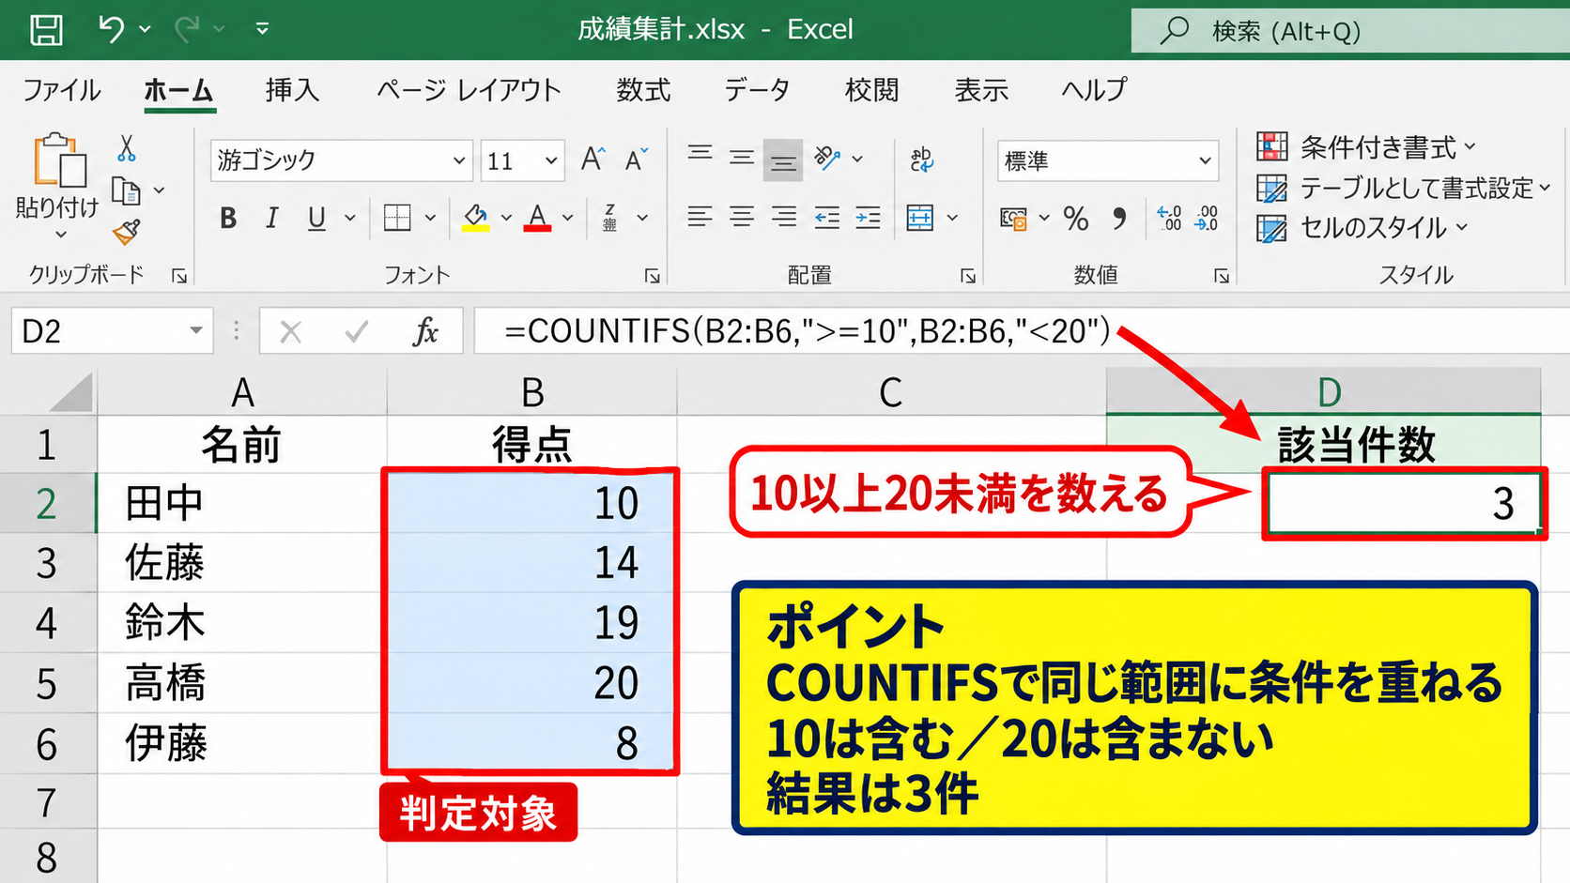The height and width of the screenshot is (883, 1570).
Task: Apply red font color A
Action: tap(537, 218)
